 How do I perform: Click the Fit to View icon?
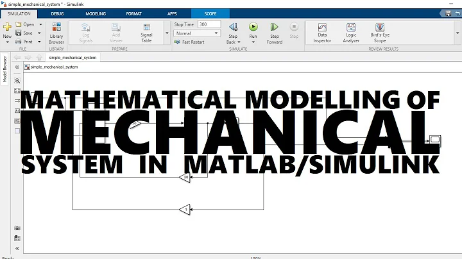(17, 90)
